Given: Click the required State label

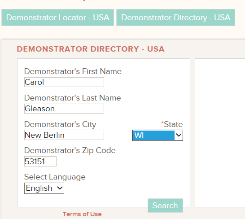Looking at the screenshot, I should 172,124.
